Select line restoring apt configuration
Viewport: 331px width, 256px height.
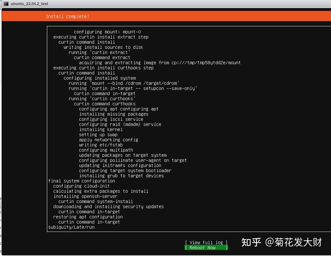[88, 217]
